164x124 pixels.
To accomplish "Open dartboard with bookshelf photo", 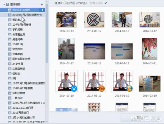I will [x=149, y=20].
